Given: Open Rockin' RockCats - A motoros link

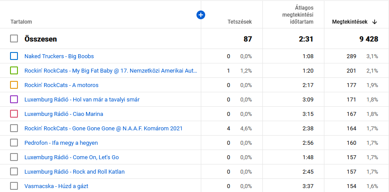Looking at the screenshot, I should tap(61, 85).
